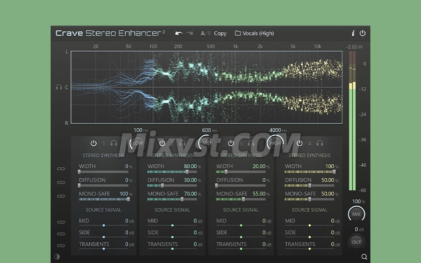Click band 2 MONO-SAFE value 70.00
This screenshot has width=421, height=263.
point(190,194)
